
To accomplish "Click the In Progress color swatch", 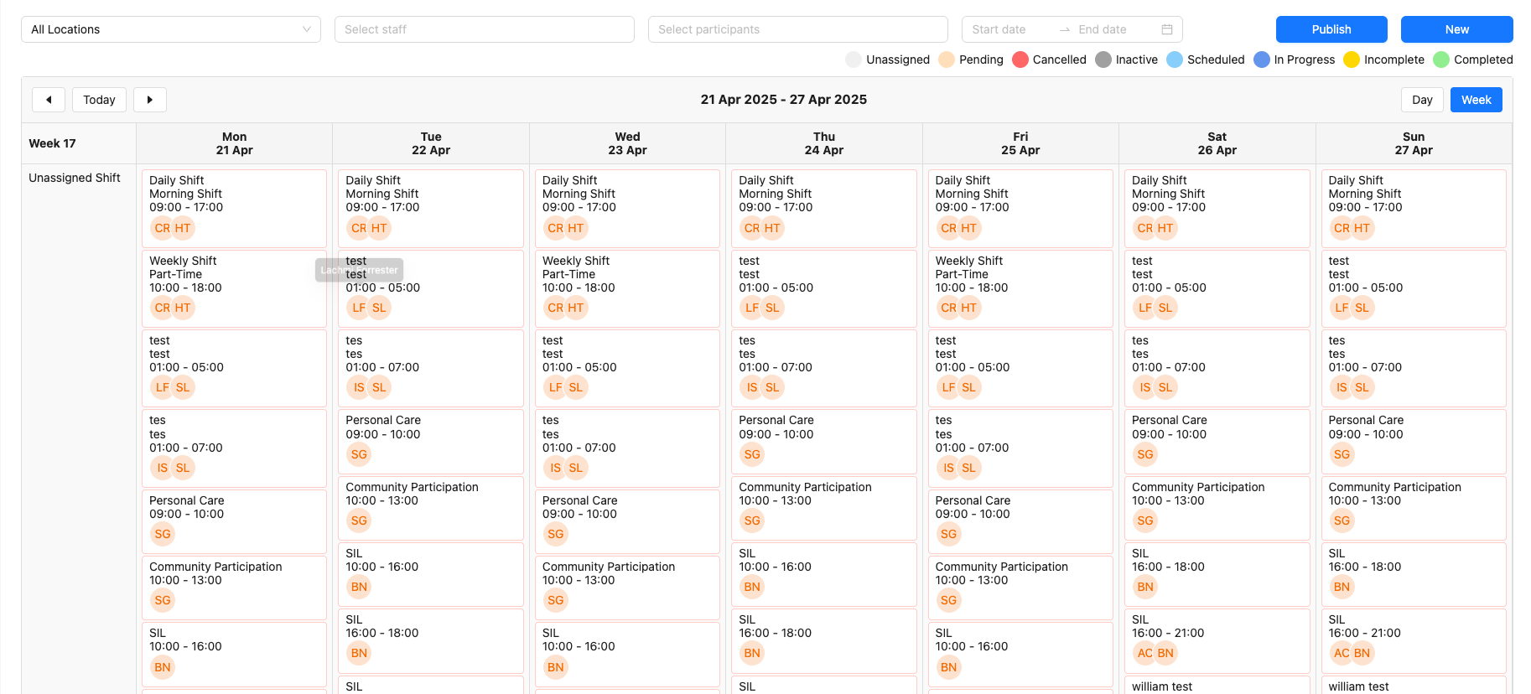I will [x=1262, y=60].
